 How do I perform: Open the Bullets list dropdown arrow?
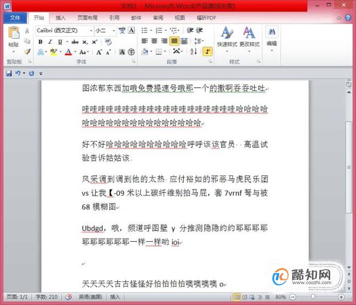(x=151, y=30)
